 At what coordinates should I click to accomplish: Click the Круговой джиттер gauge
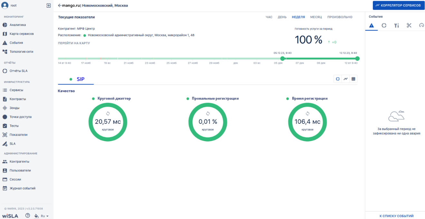point(108,122)
